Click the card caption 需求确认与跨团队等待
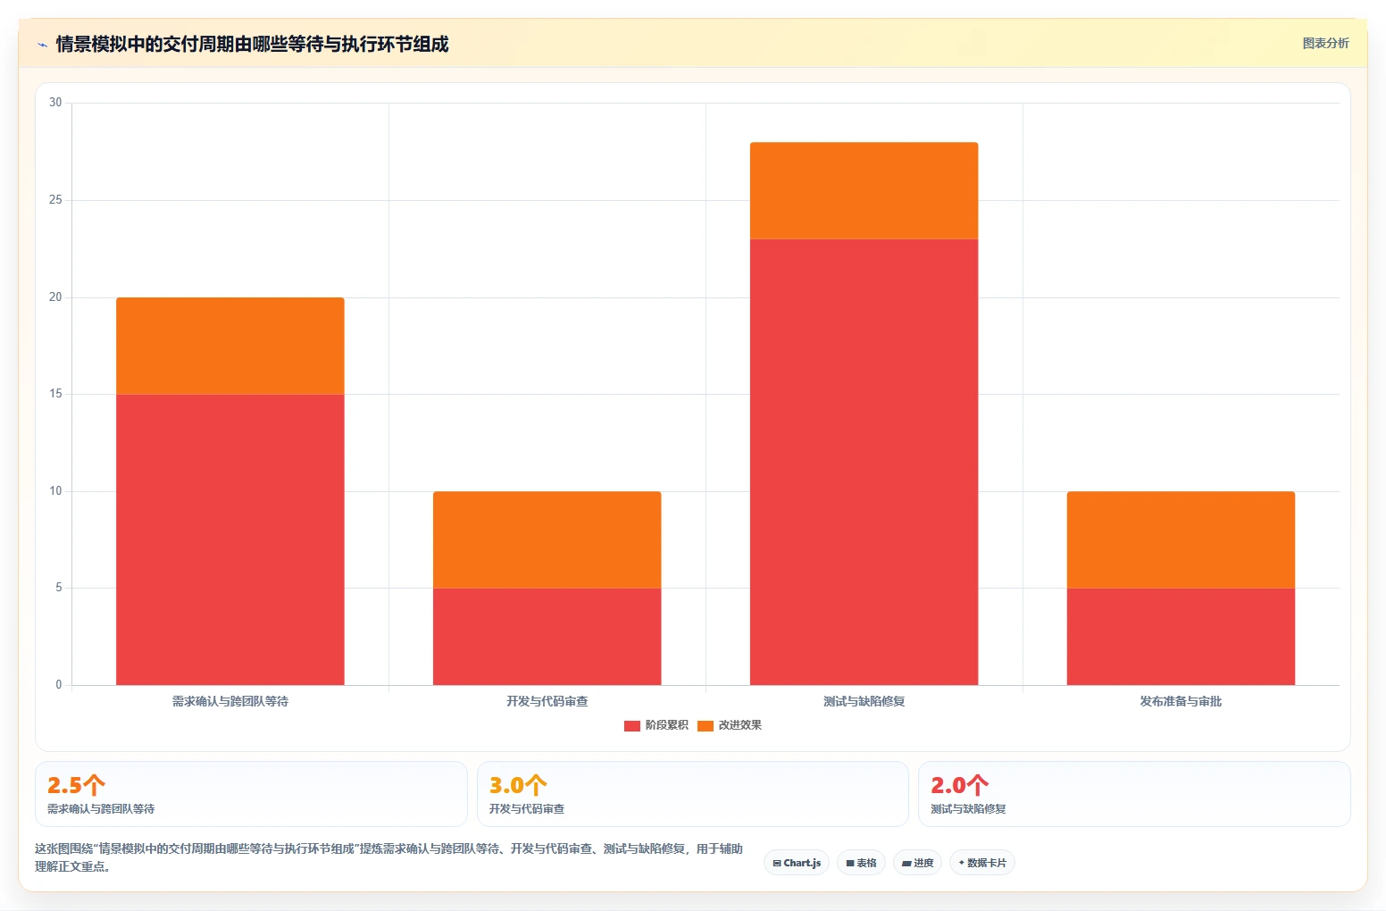This screenshot has height=911, width=1386. 101,809
